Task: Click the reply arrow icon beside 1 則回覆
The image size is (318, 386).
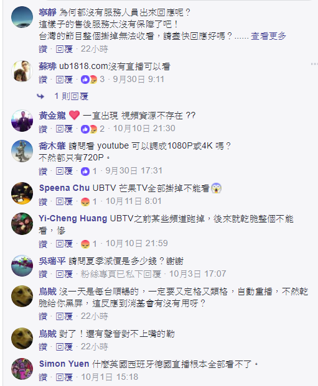Action: (x=40, y=96)
